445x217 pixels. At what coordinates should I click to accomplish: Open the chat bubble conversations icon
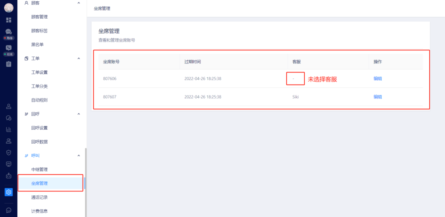click(x=9, y=32)
